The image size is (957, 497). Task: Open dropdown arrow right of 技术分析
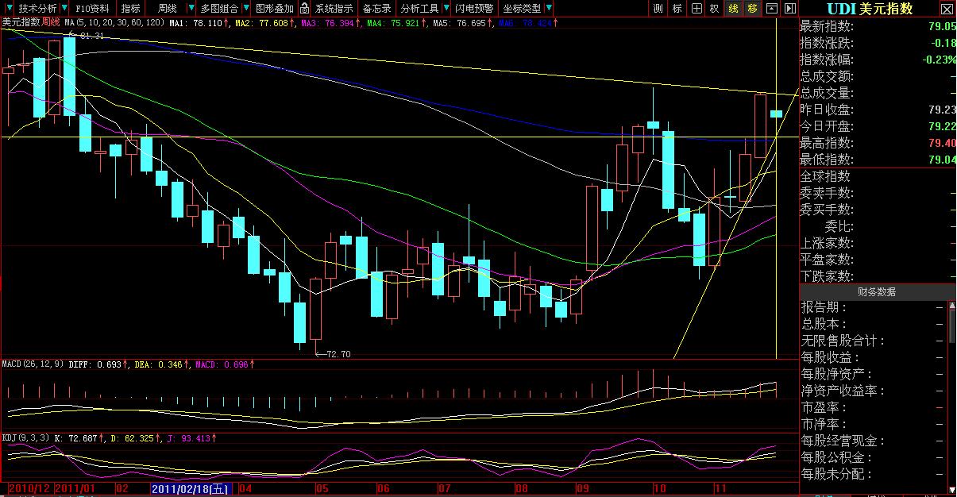click(x=65, y=9)
